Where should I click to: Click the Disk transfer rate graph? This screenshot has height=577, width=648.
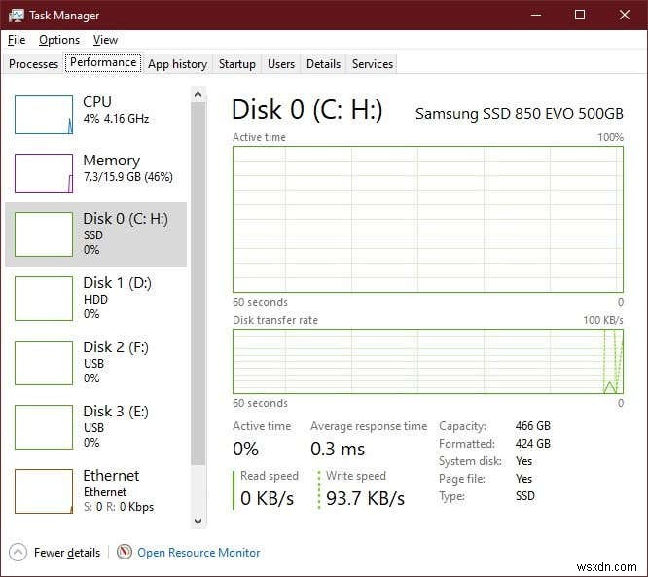point(428,361)
